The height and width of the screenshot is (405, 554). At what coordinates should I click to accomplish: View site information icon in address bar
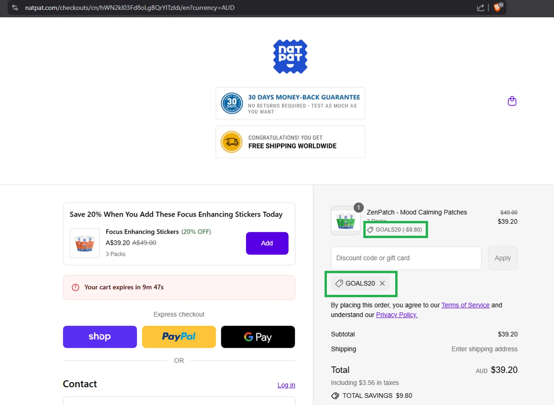15,8
